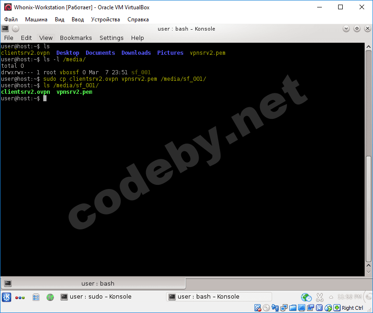Click the shared folders icon on VirtualBox status bar
This screenshot has height=313, width=373.
pyautogui.click(x=293, y=308)
